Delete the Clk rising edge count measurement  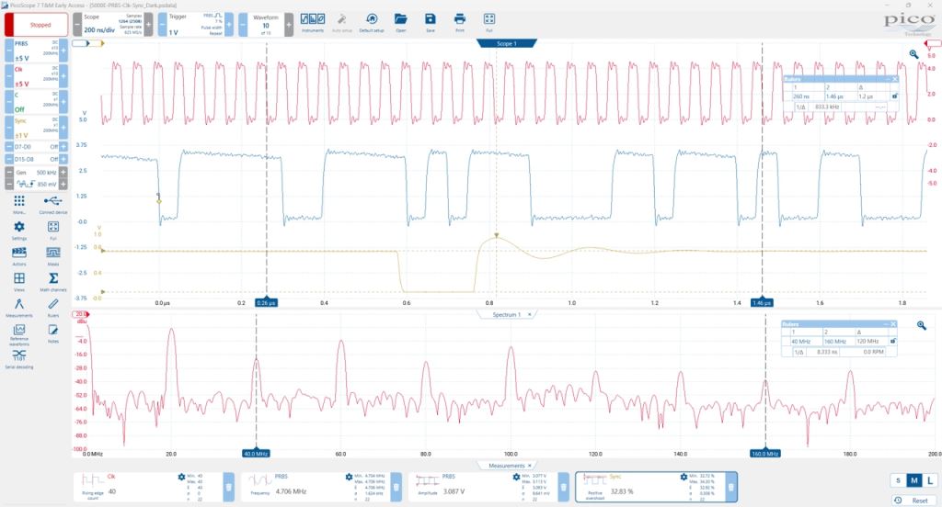228,487
